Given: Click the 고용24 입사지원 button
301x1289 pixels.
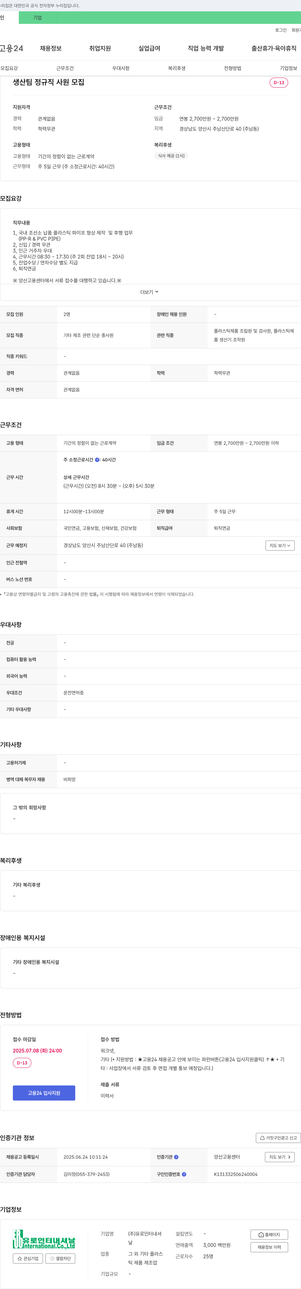Looking at the screenshot, I should (x=44, y=1093).
